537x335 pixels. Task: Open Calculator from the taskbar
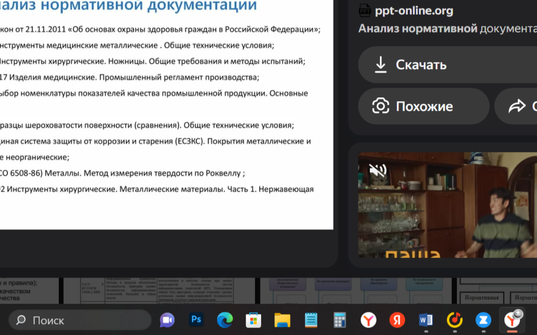(340, 320)
